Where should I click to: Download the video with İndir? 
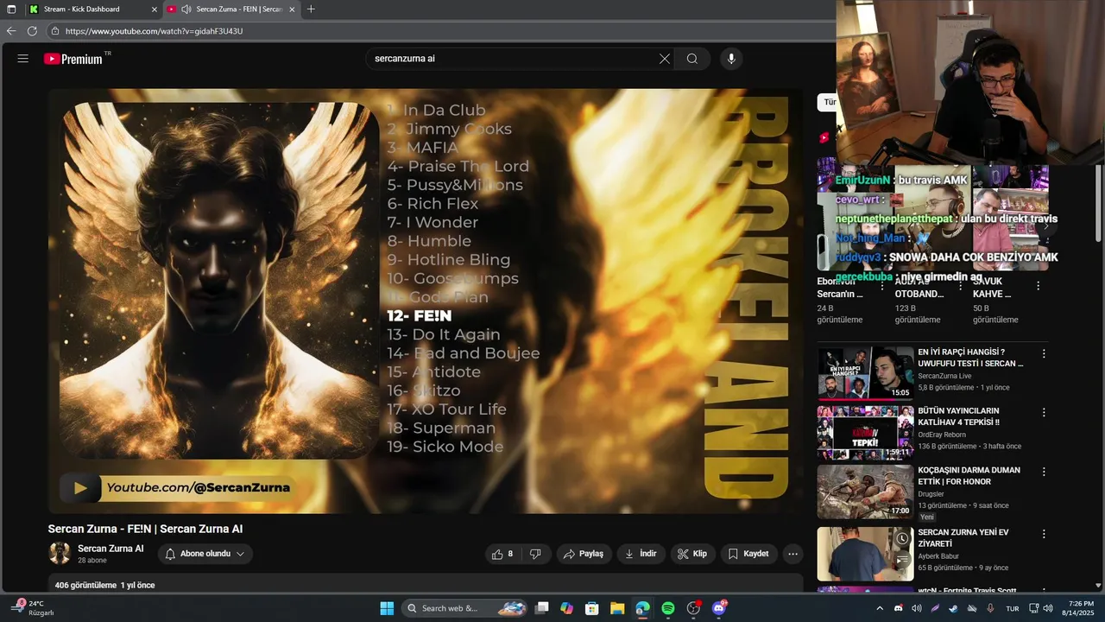pos(641,554)
